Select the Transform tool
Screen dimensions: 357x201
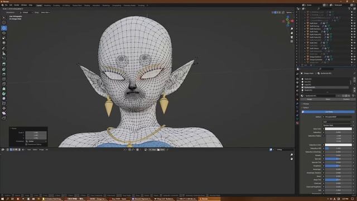point(4,42)
